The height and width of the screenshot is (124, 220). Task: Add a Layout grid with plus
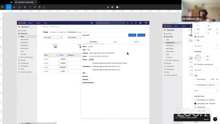coord(217,70)
